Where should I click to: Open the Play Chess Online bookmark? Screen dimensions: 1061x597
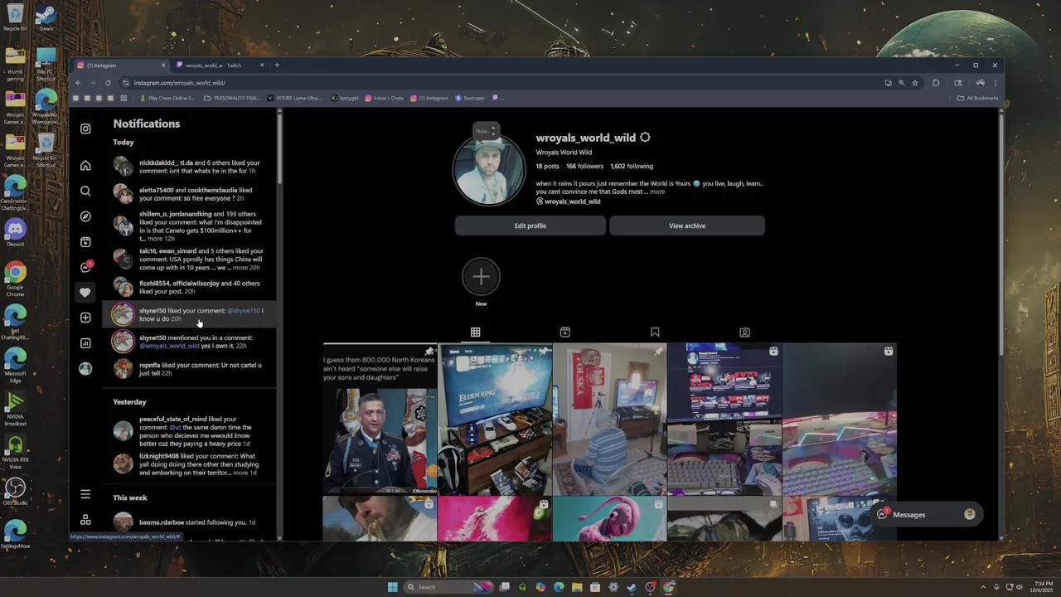(x=167, y=98)
